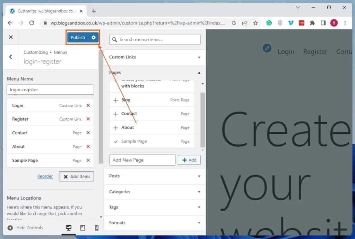Select the Reorder link
The image size is (355, 239).
click(x=45, y=176)
